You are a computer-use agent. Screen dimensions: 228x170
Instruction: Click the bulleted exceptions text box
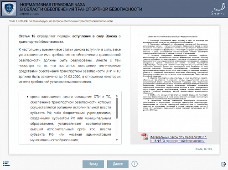click(70, 118)
